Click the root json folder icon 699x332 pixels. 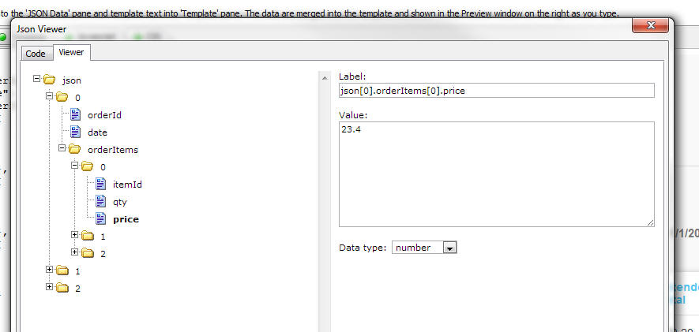coord(50,80)
